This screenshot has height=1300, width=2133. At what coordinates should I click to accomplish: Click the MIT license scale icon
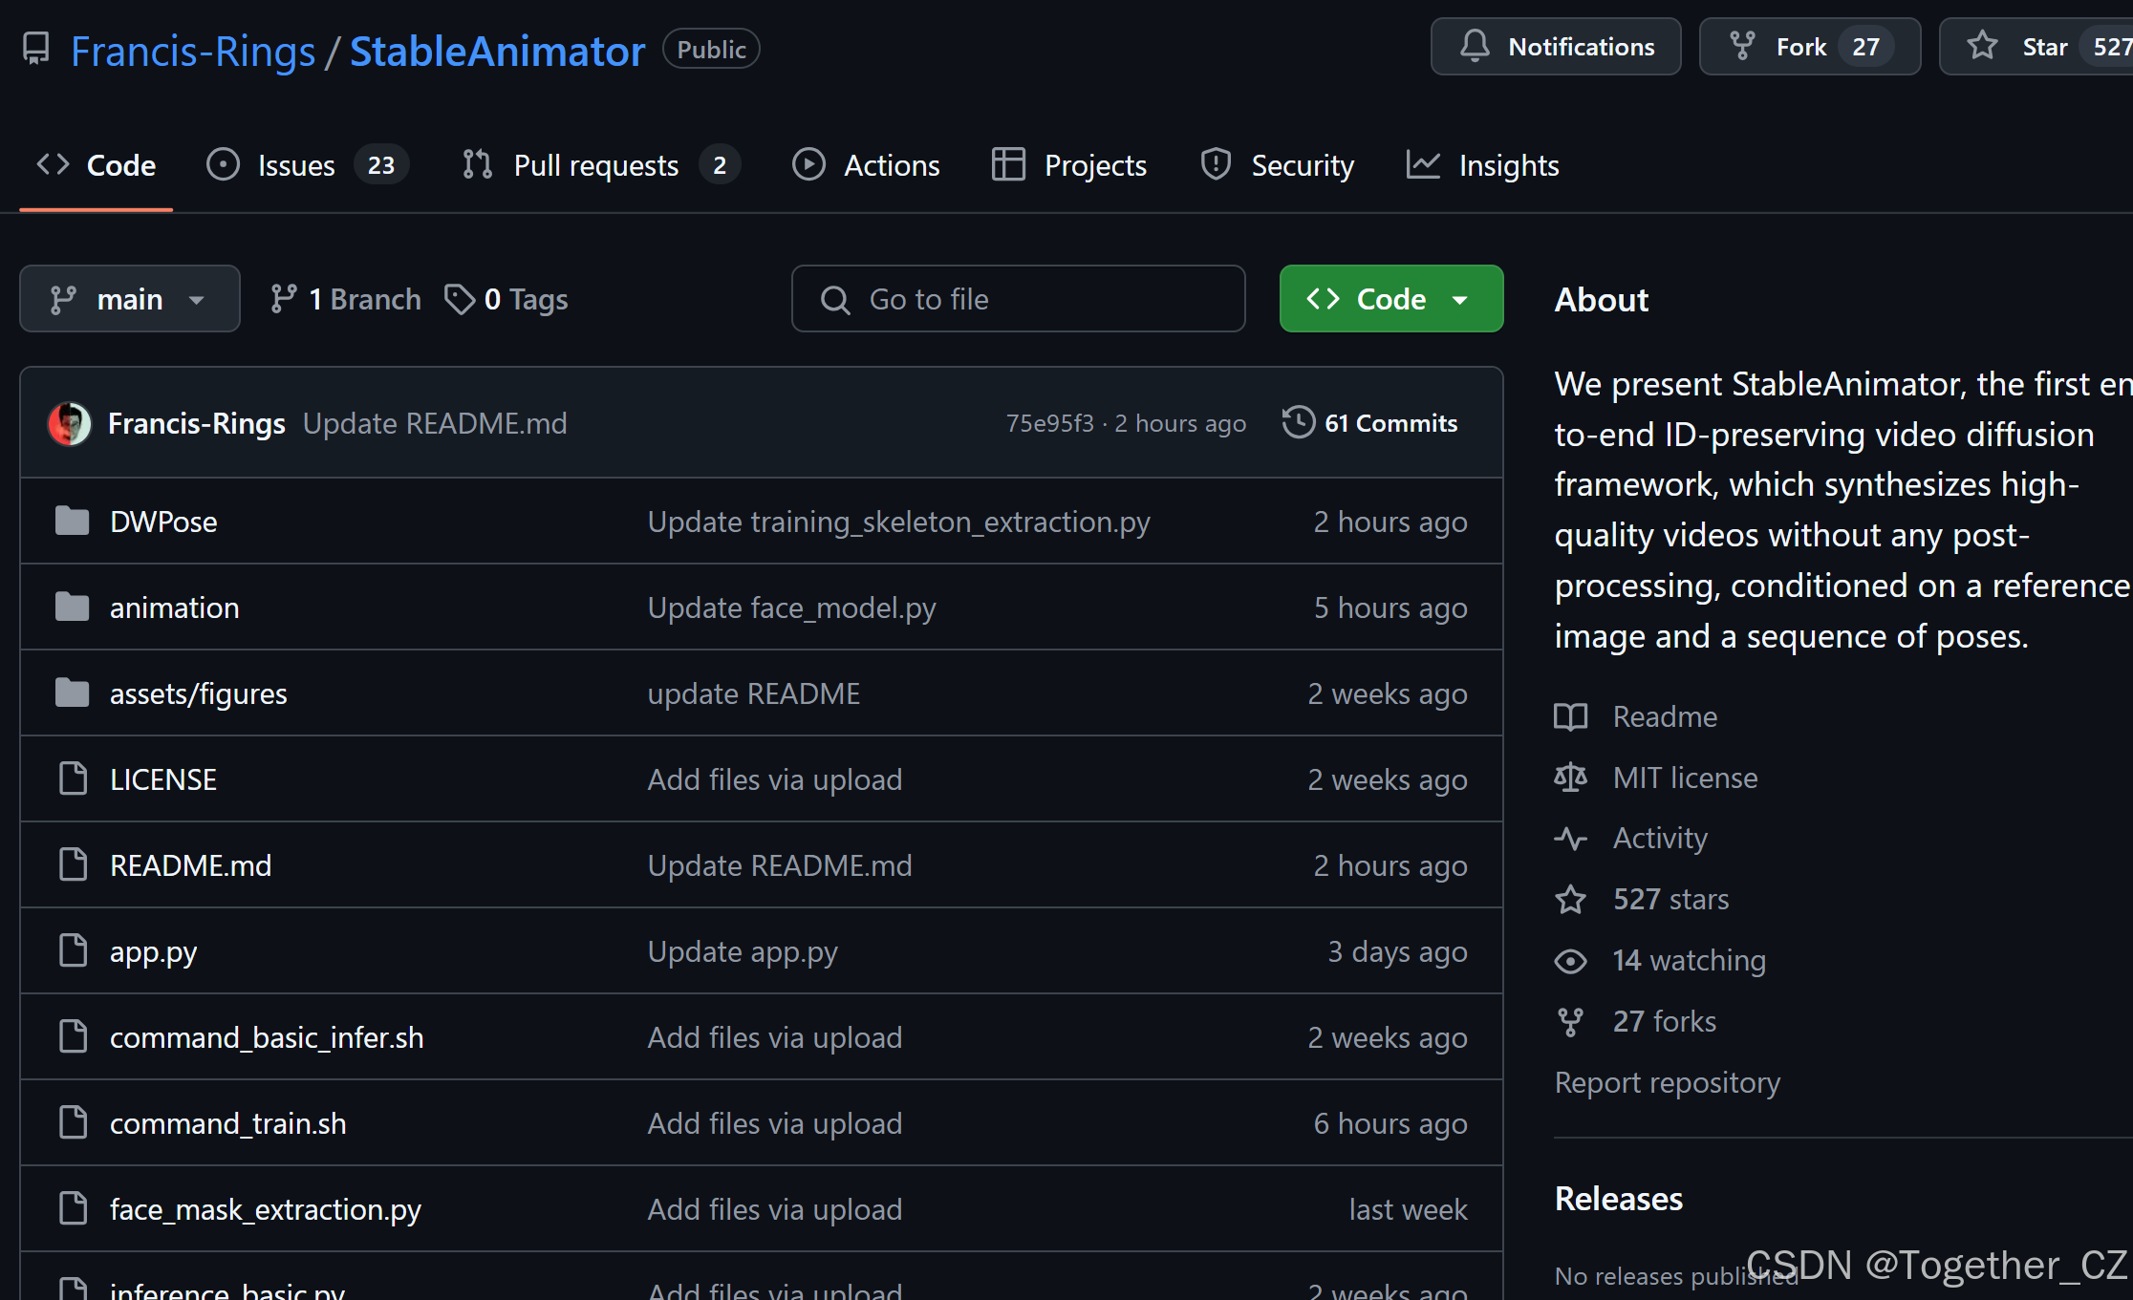click(x=1570, y=778)
